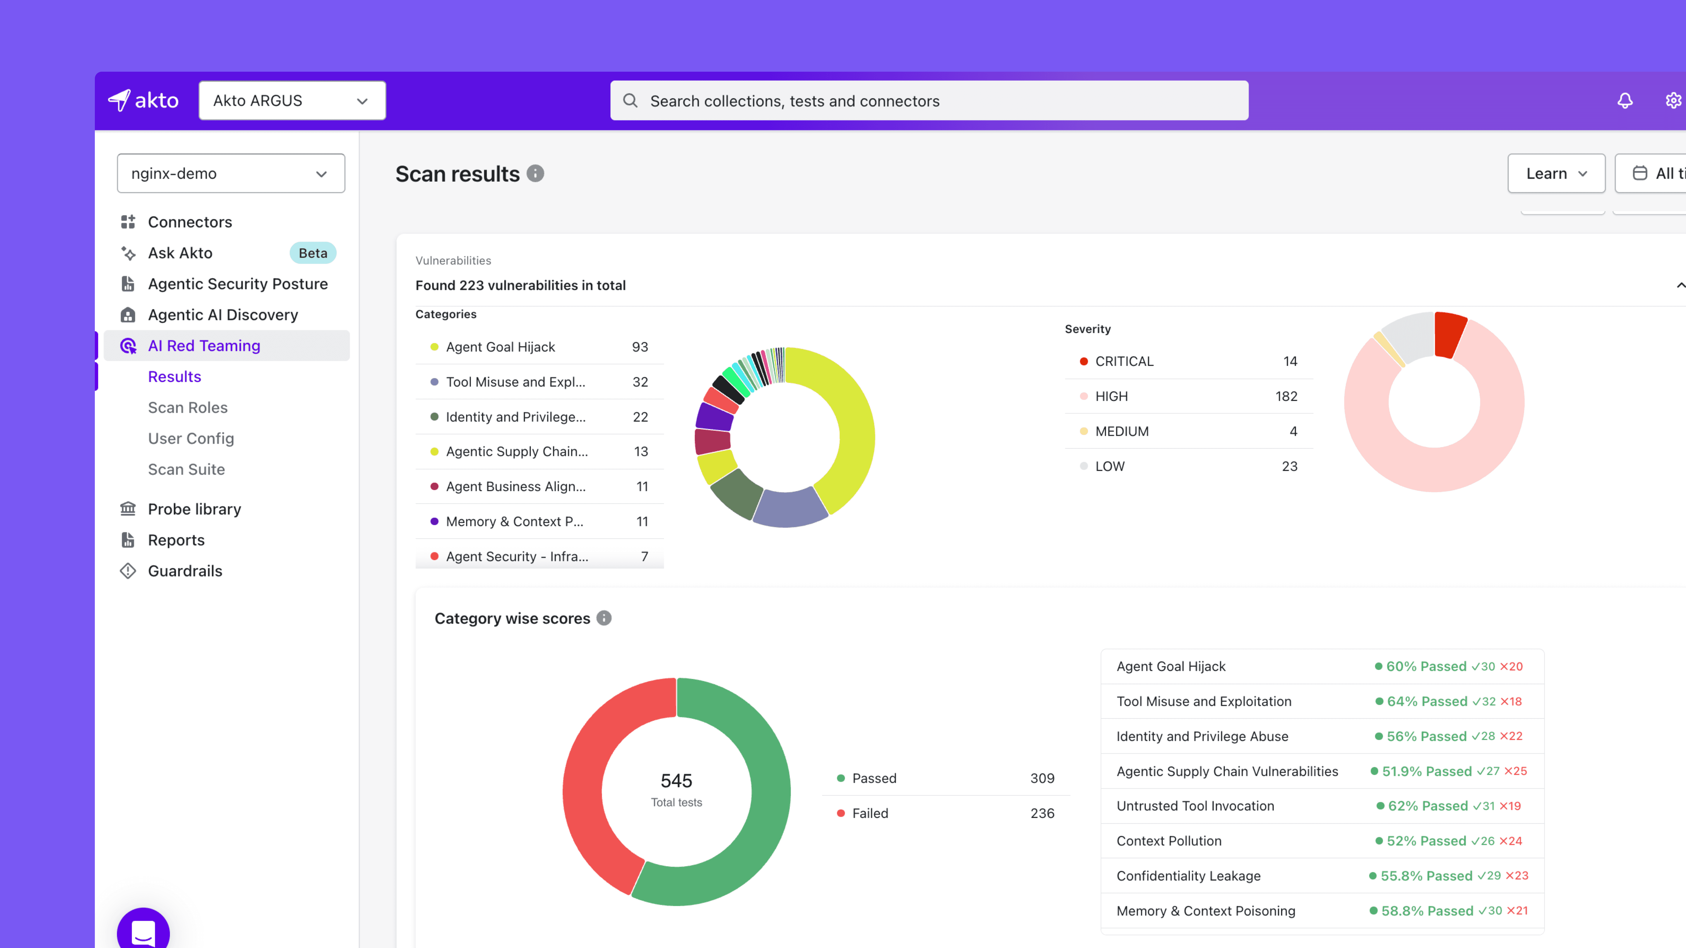Select the Scan Suite menu item
Viewport: 1686px width, 948px height.
[x=186, y=469]
